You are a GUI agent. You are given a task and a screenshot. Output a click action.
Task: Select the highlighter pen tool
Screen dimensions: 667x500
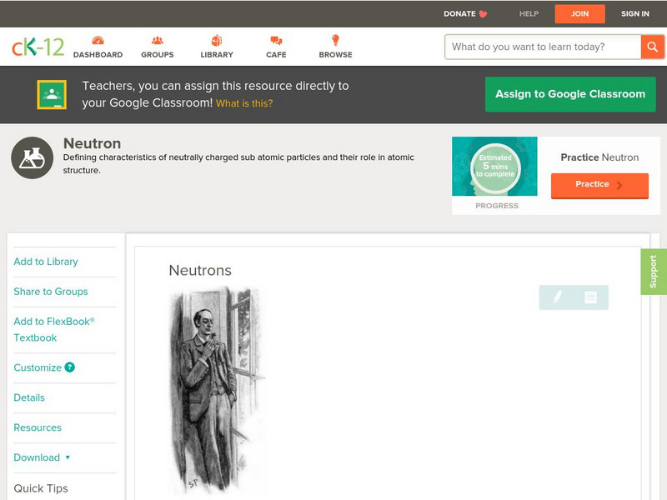click(557, 297)
